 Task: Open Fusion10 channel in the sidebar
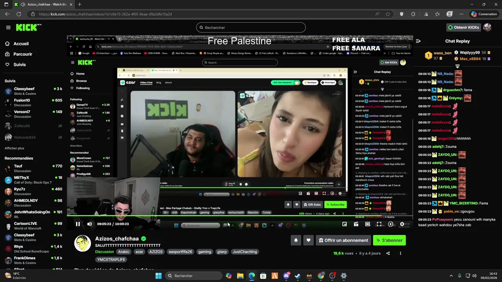33,103
